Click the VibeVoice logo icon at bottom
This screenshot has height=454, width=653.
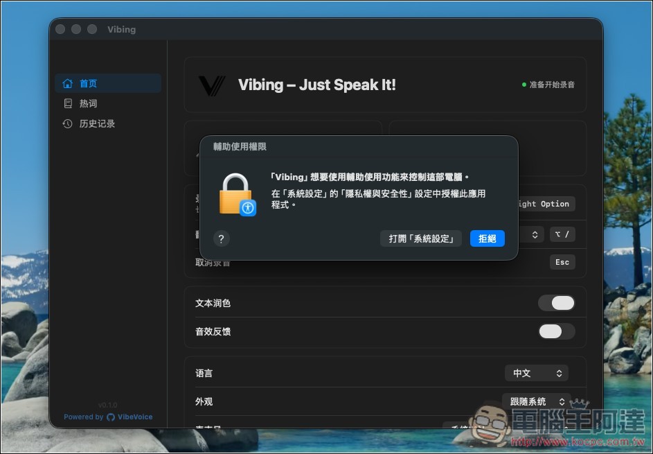(111, 417)
